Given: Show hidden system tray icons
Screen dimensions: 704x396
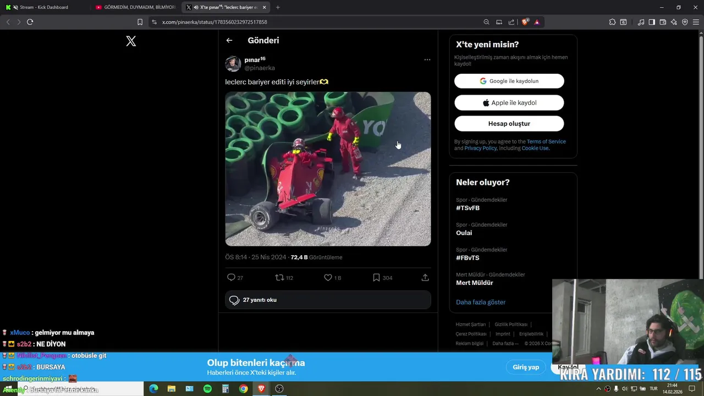Looking at the screenshot, I should 599,389.
